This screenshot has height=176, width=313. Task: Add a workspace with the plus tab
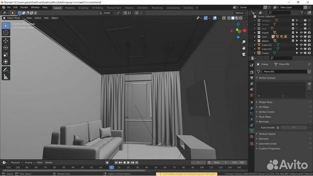point(197,8)
